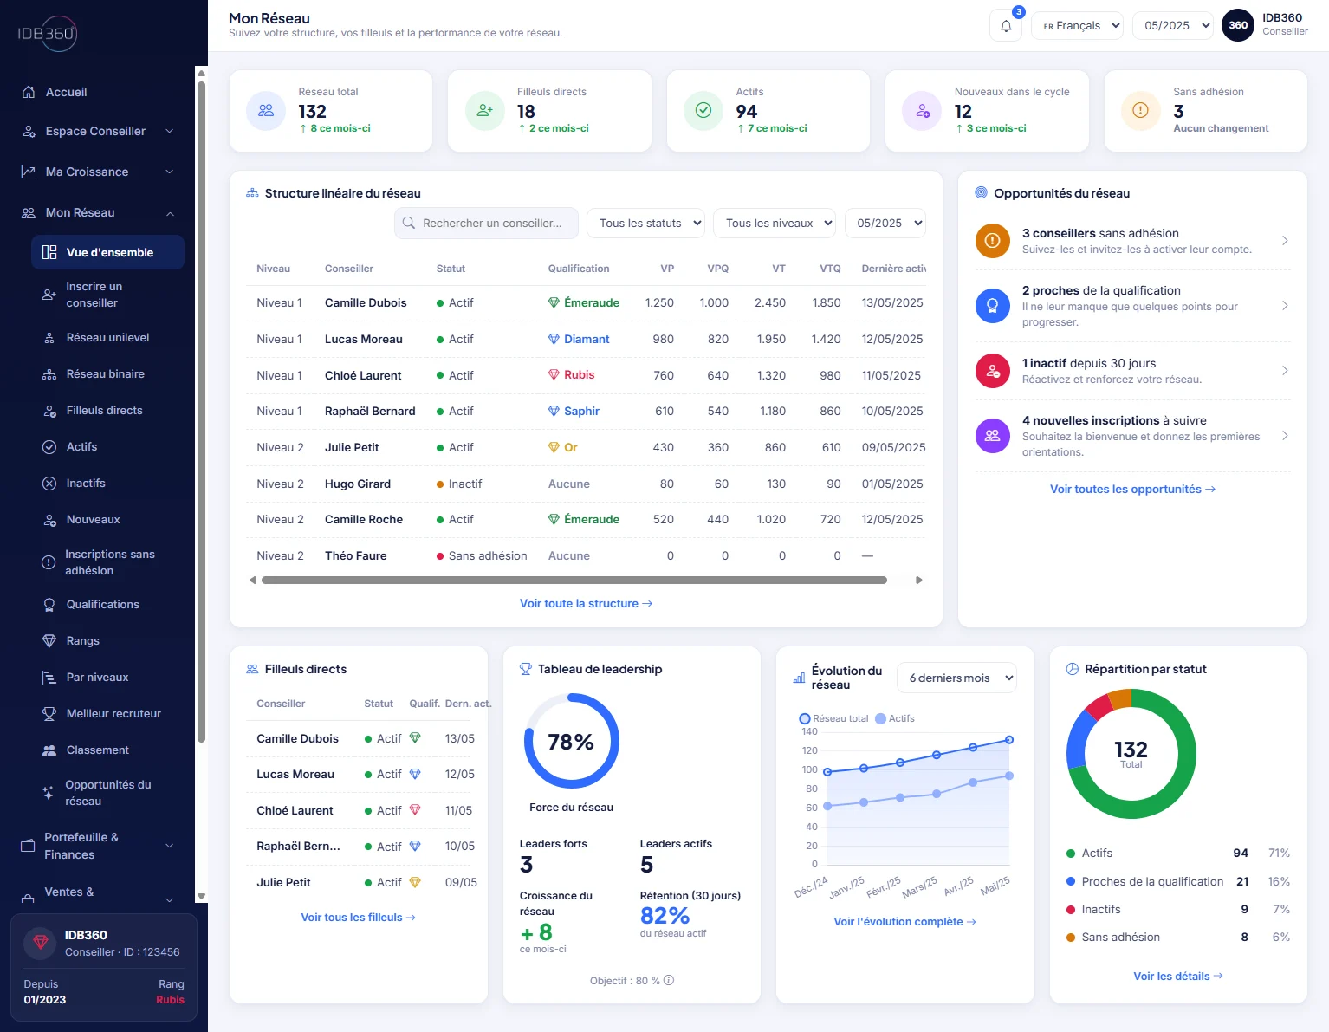Open the notifications bell icon
This screenshot has height=1032, width=1329.
[x=1006, y=26]
